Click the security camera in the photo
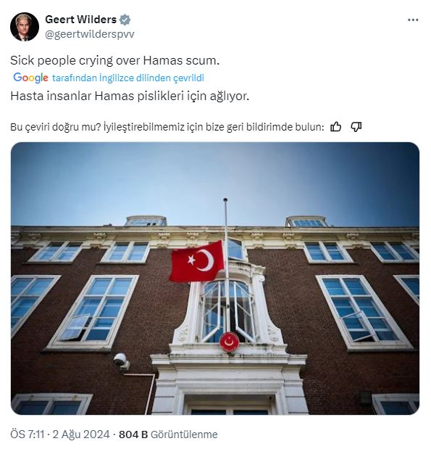Screen dimensions: 431x449 [121, 361]
